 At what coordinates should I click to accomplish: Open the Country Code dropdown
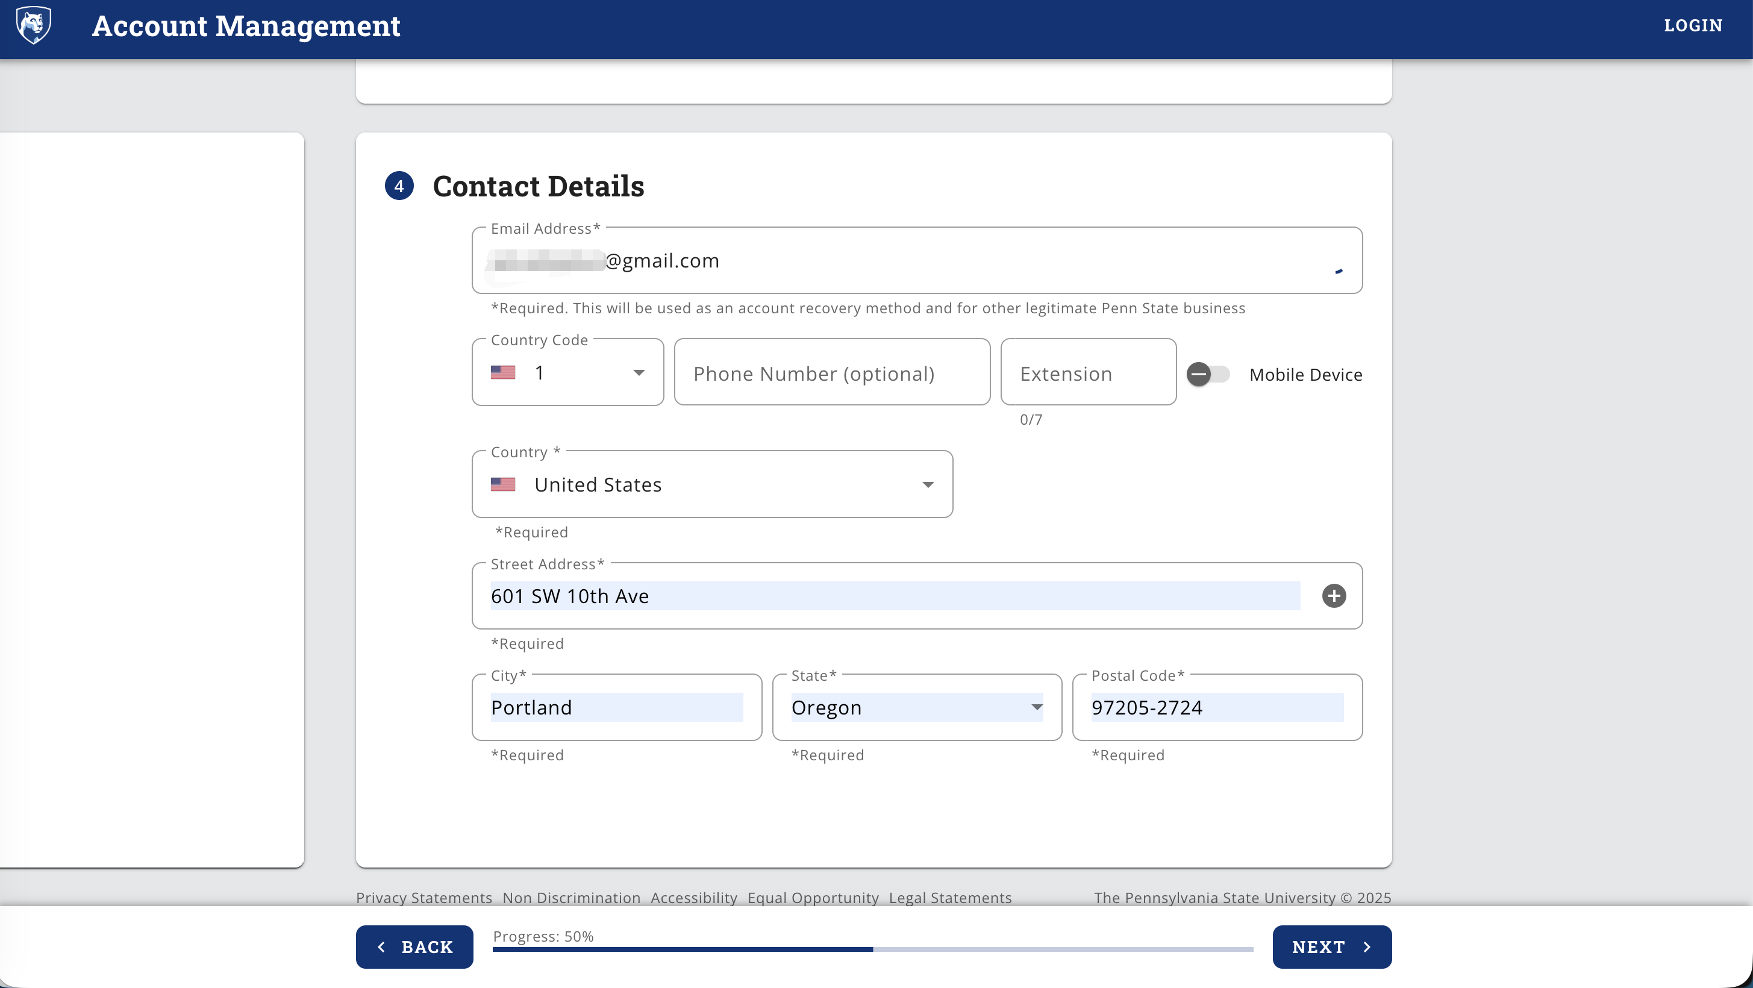[637, 373]
